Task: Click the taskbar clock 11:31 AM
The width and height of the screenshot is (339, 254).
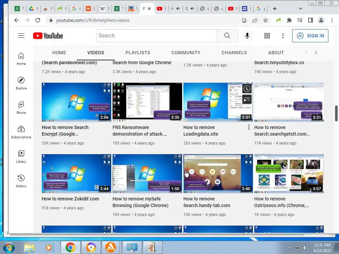Action: [x=322, y=247]
